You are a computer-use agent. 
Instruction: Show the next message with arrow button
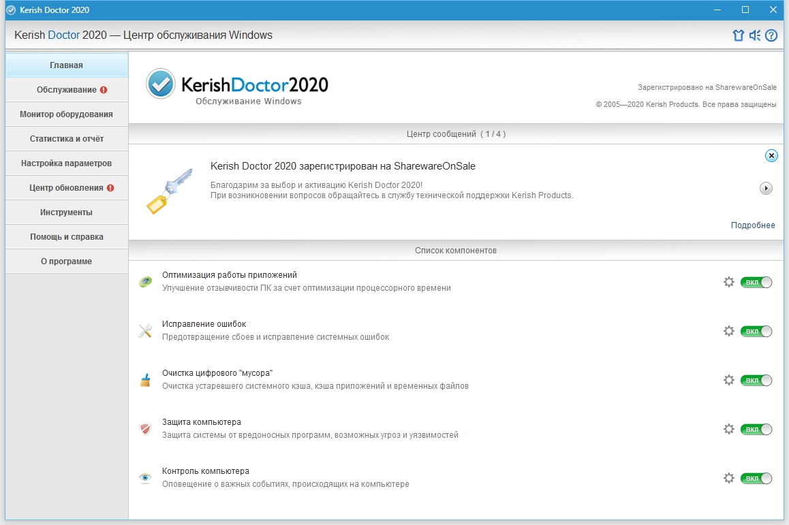click(766, 188)
